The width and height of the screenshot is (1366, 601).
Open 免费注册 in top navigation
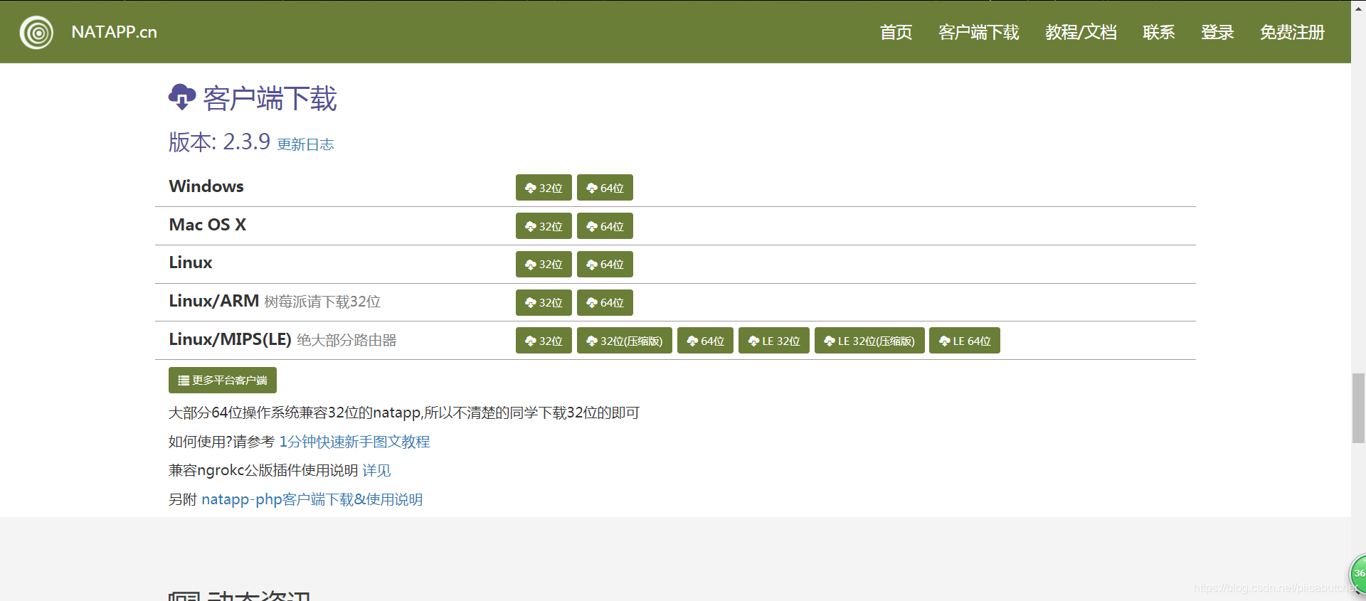(1292, 32)
